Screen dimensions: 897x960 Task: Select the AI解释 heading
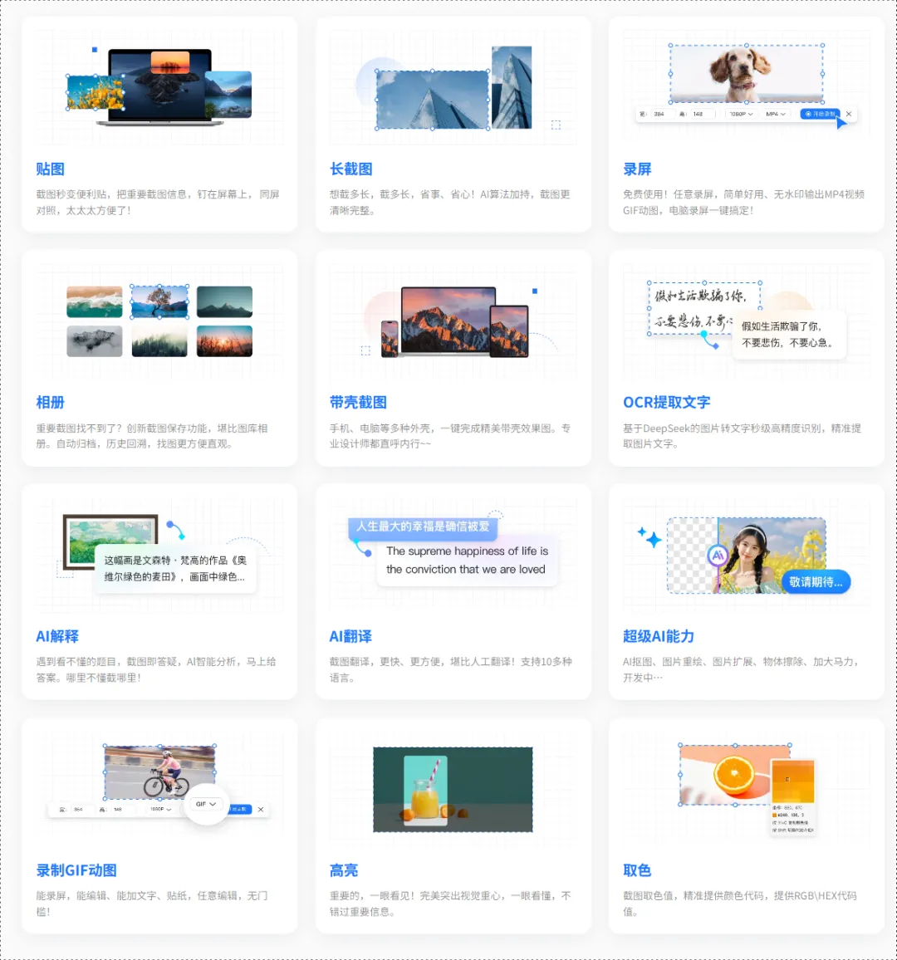coord(57,636)
